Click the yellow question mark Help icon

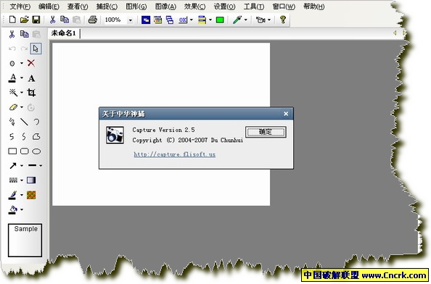[x=283, y=20]
